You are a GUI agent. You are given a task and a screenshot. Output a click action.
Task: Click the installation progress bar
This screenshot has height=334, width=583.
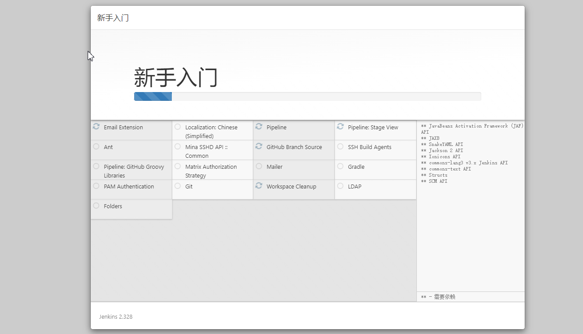[x=307, y=96]
